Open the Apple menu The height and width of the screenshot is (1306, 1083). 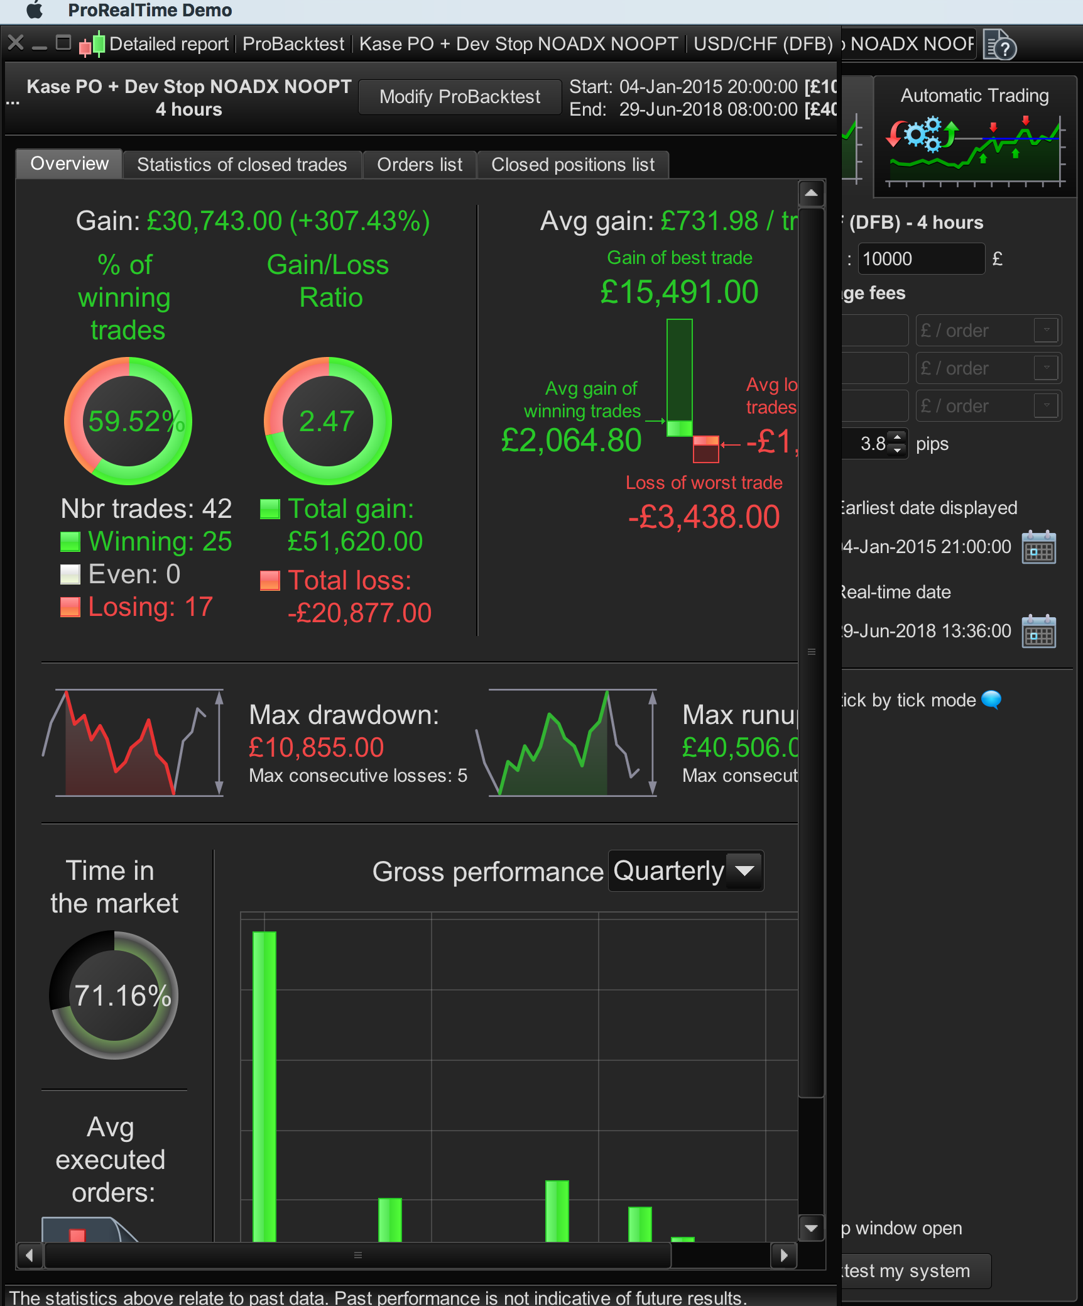(35, 10)
